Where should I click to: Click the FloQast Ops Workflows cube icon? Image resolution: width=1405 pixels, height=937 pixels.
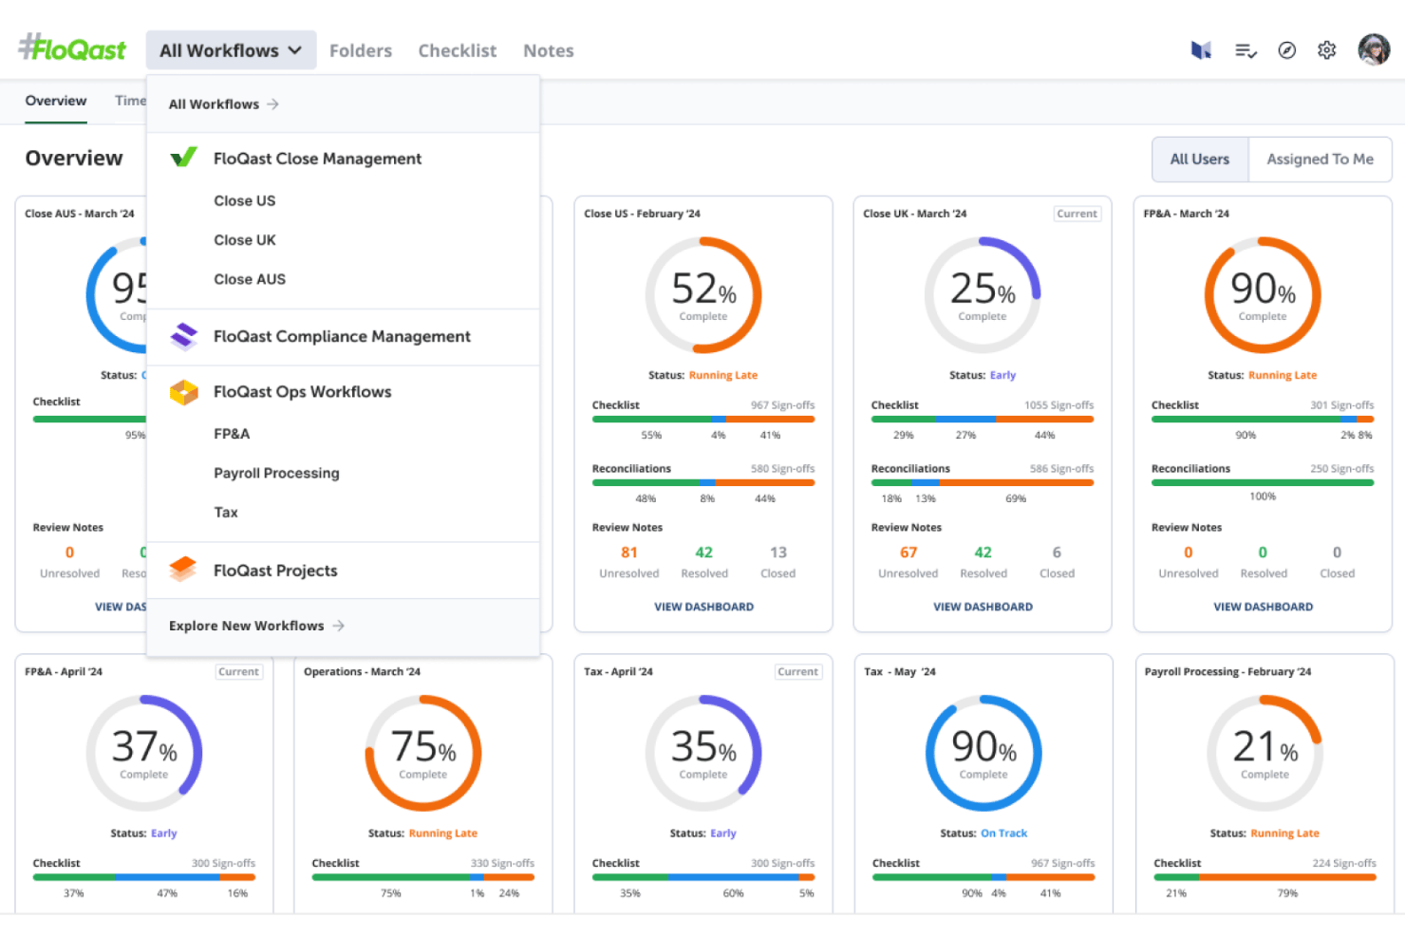pos(183,392)
